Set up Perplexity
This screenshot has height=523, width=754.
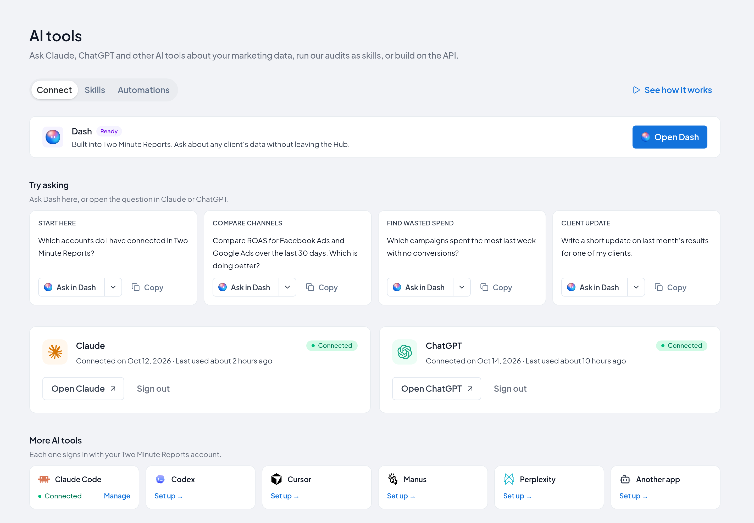(517, 496)
